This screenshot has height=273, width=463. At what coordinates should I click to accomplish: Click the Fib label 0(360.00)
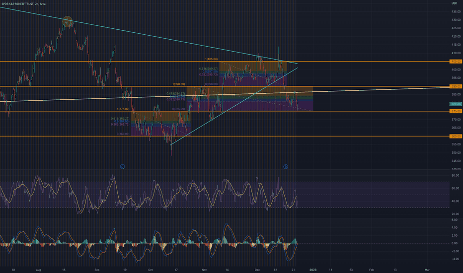coord(123,134)
